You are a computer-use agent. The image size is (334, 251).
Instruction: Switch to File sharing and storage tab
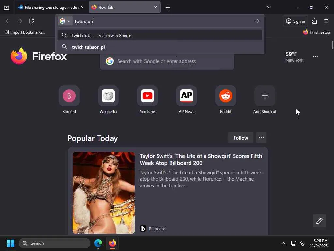[x=51, y=7]
